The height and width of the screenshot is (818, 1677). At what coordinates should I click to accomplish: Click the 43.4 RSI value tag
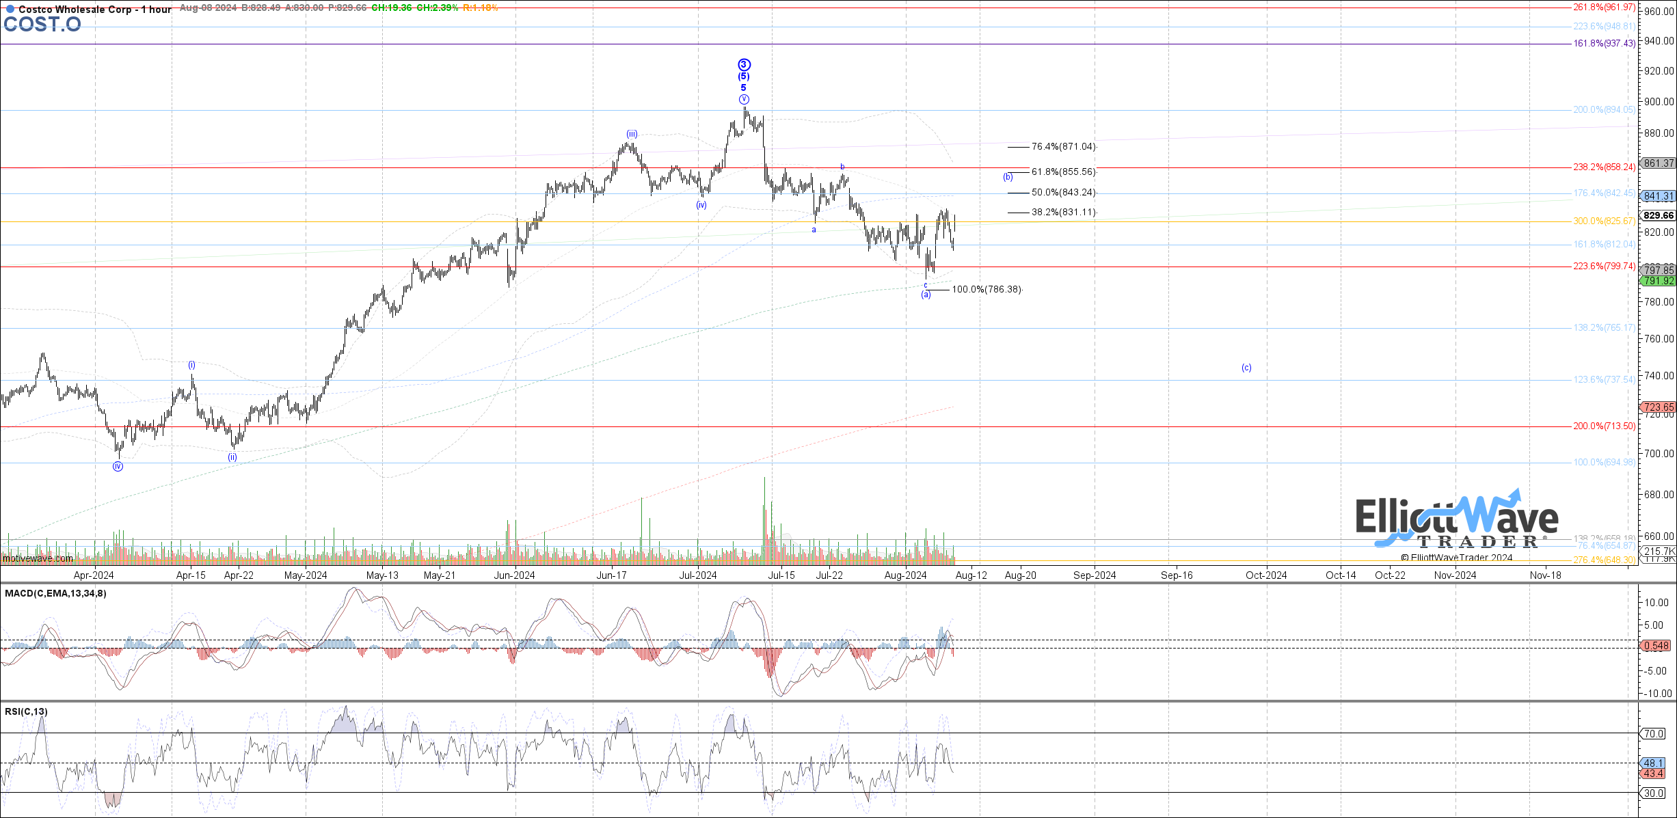[1652, 774]
